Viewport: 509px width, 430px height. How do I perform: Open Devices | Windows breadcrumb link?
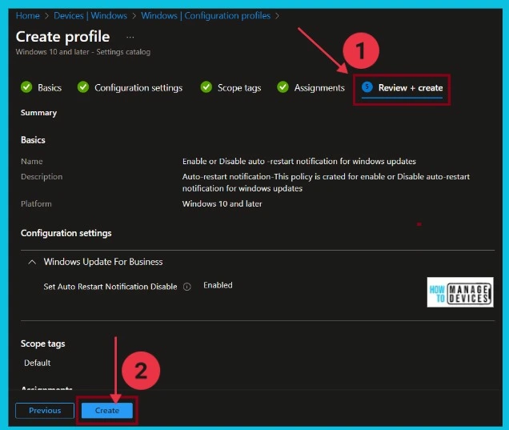click(x=90, y=15)
